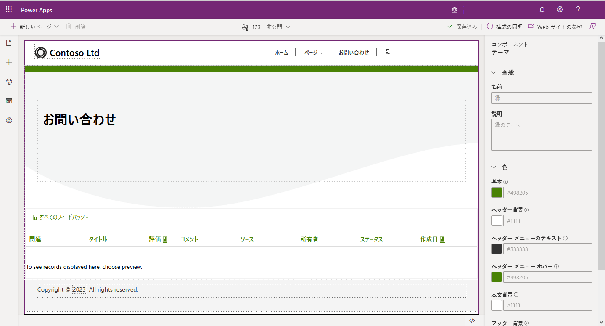Open the Themes palette icon in the left sidebar
The width and height of the screenshot is (605, 326).
click(9, 82)
